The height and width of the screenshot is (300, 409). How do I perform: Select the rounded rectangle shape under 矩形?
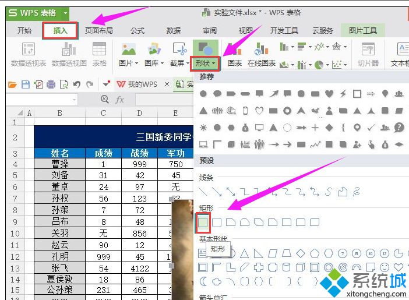tap(217, 223)
